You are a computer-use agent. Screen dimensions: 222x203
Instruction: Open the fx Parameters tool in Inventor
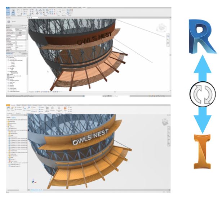coord(52,108)
